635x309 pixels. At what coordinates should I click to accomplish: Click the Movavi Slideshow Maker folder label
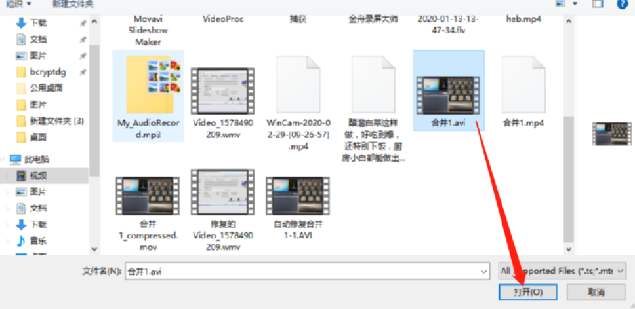coord(148,30)
